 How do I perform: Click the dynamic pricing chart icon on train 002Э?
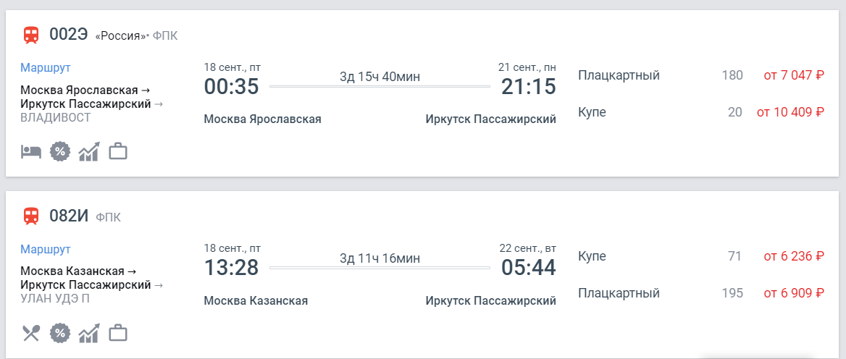88,152
